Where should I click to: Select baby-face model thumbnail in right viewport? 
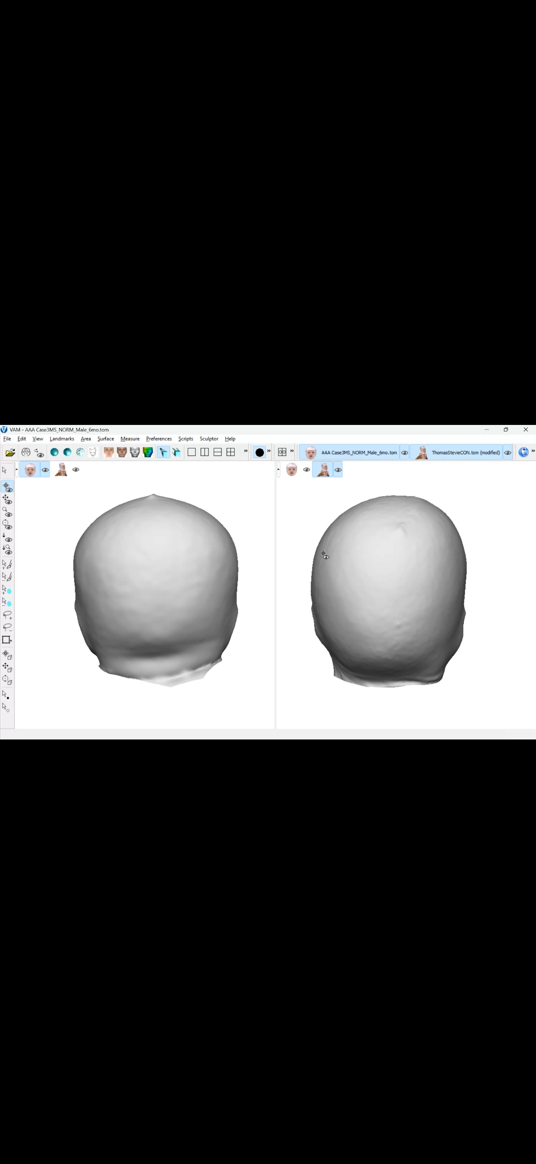292,470
